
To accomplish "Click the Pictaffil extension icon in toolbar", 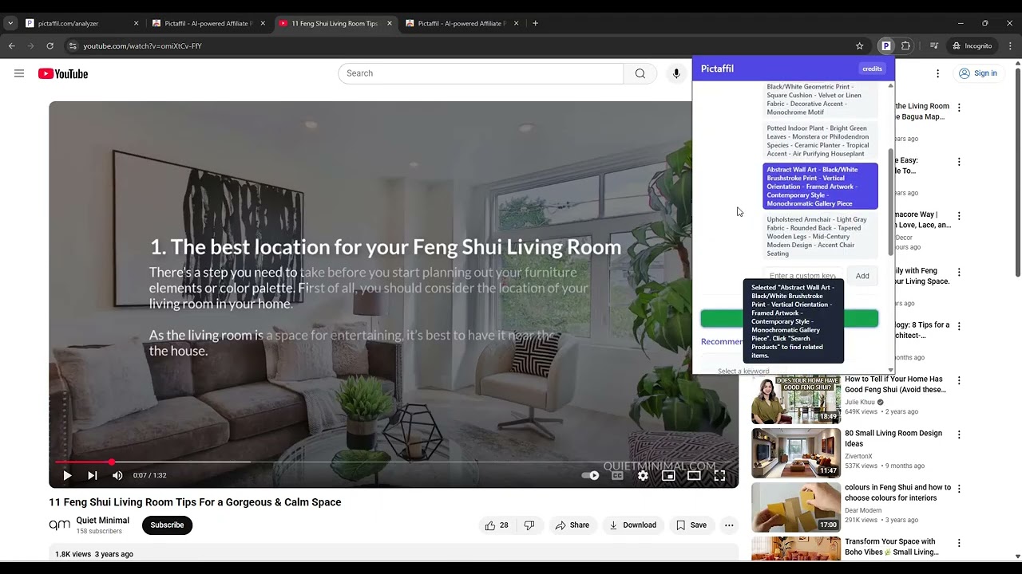I will (x=885, y=46).
